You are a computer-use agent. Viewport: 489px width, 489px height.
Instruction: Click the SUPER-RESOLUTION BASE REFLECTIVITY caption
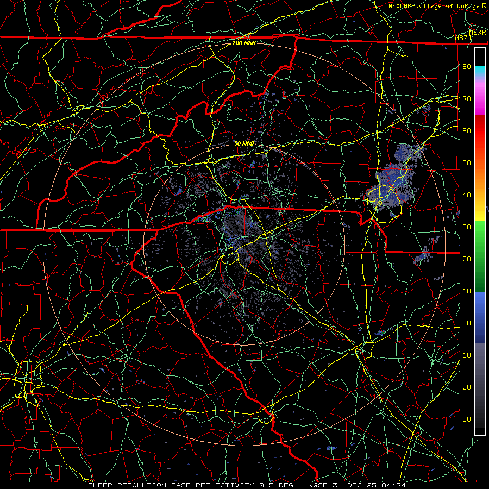(x=171, y=485)
